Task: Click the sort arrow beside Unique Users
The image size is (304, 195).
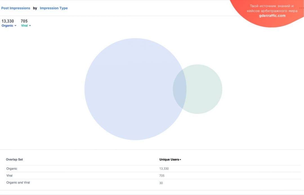Action: coord(180,160)
